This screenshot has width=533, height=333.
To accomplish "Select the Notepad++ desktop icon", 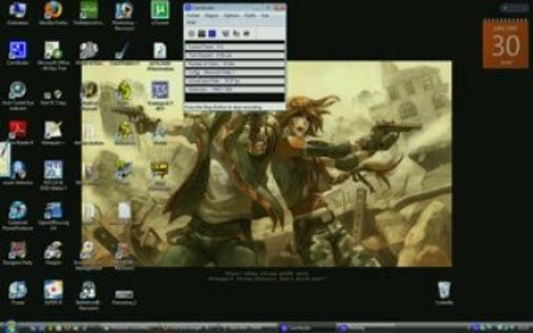I will 53,133.
